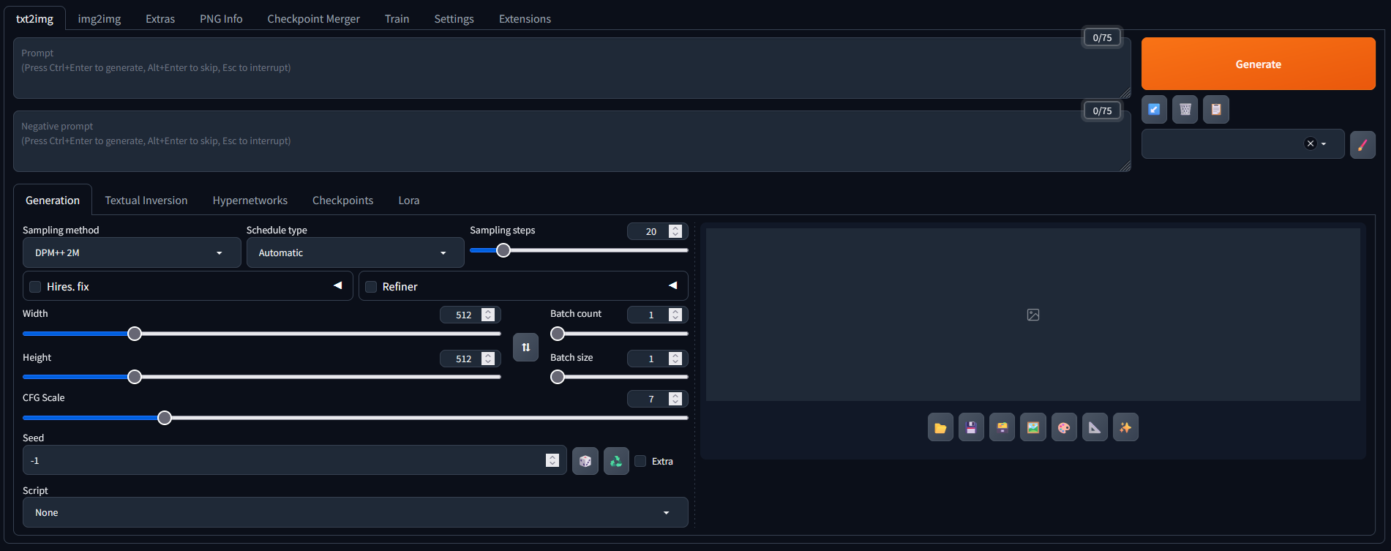Click the Height value stepper arrows

[488, 359]
